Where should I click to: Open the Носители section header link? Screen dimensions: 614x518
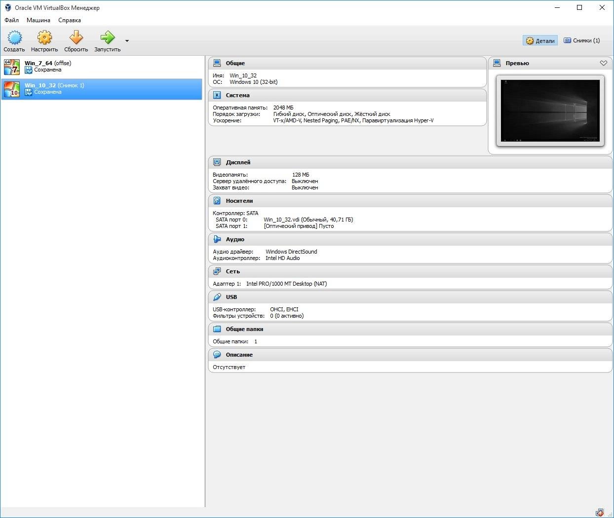(239, 201)
